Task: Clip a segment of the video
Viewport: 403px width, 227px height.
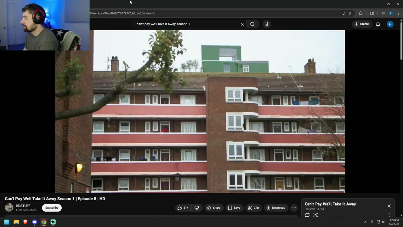Action: pos(253,208)
